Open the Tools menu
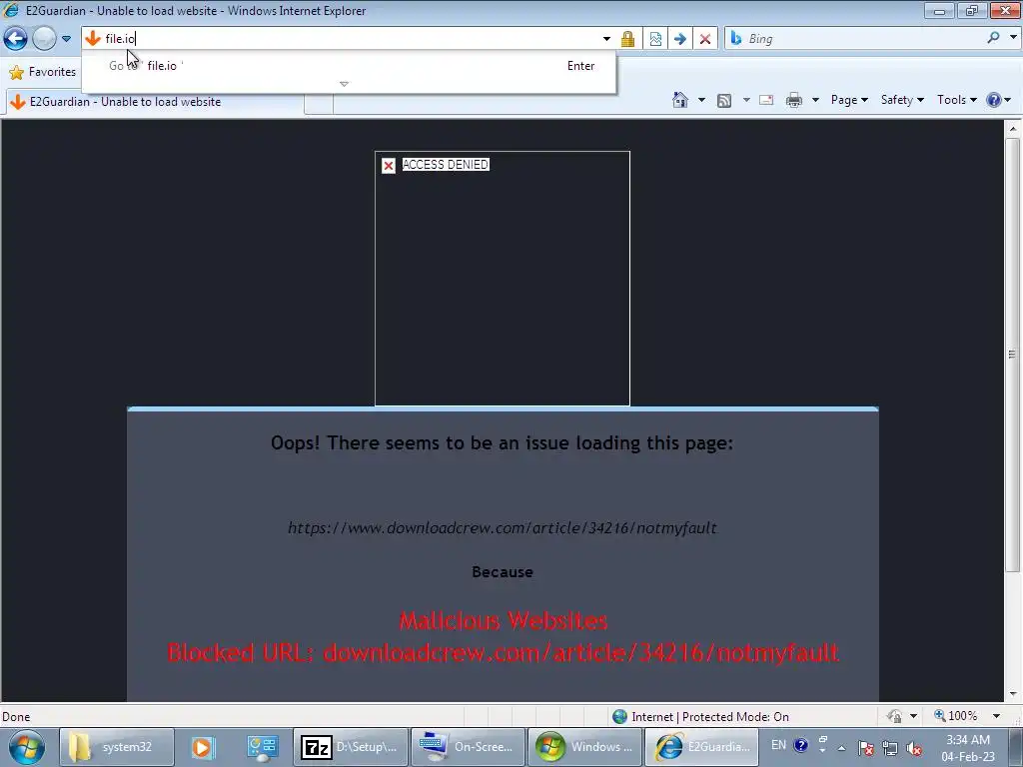This screenshot has width=1023, height=767. click(x=956, y=100)
